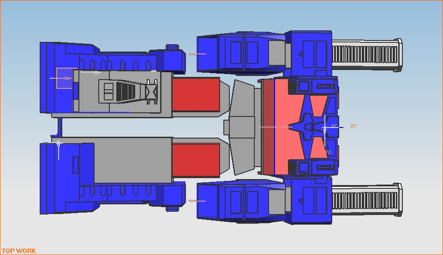
Task: Select the upper red thigh block
Action: click(196, 94)
